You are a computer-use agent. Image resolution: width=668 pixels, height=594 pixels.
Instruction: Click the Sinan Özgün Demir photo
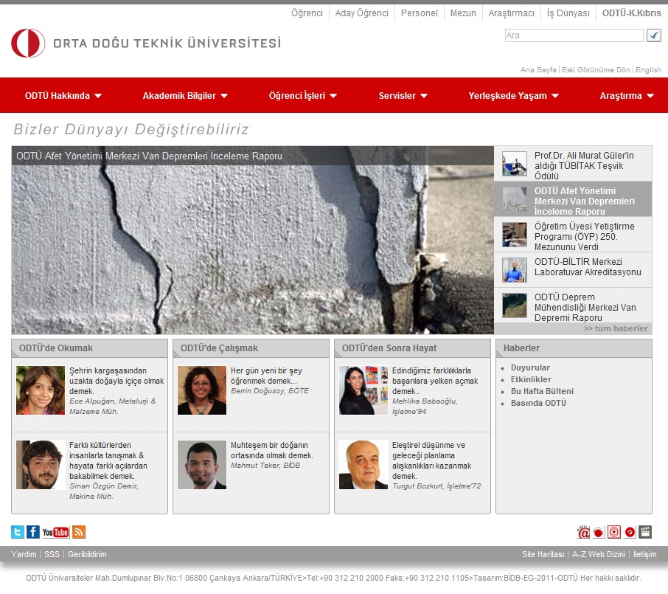[41, 465]
